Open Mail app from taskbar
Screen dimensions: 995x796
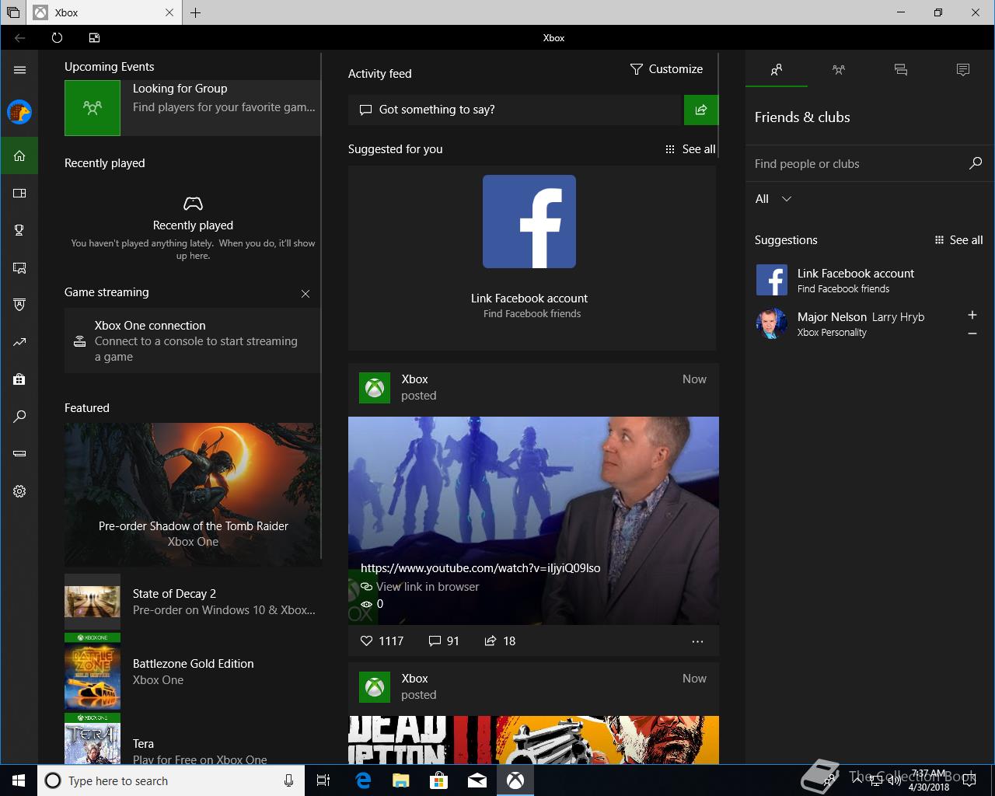477,780
